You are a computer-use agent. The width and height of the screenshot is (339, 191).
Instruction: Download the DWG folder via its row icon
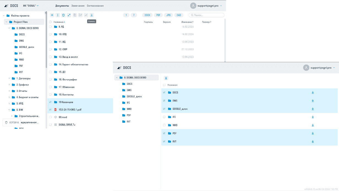[313, 101]
